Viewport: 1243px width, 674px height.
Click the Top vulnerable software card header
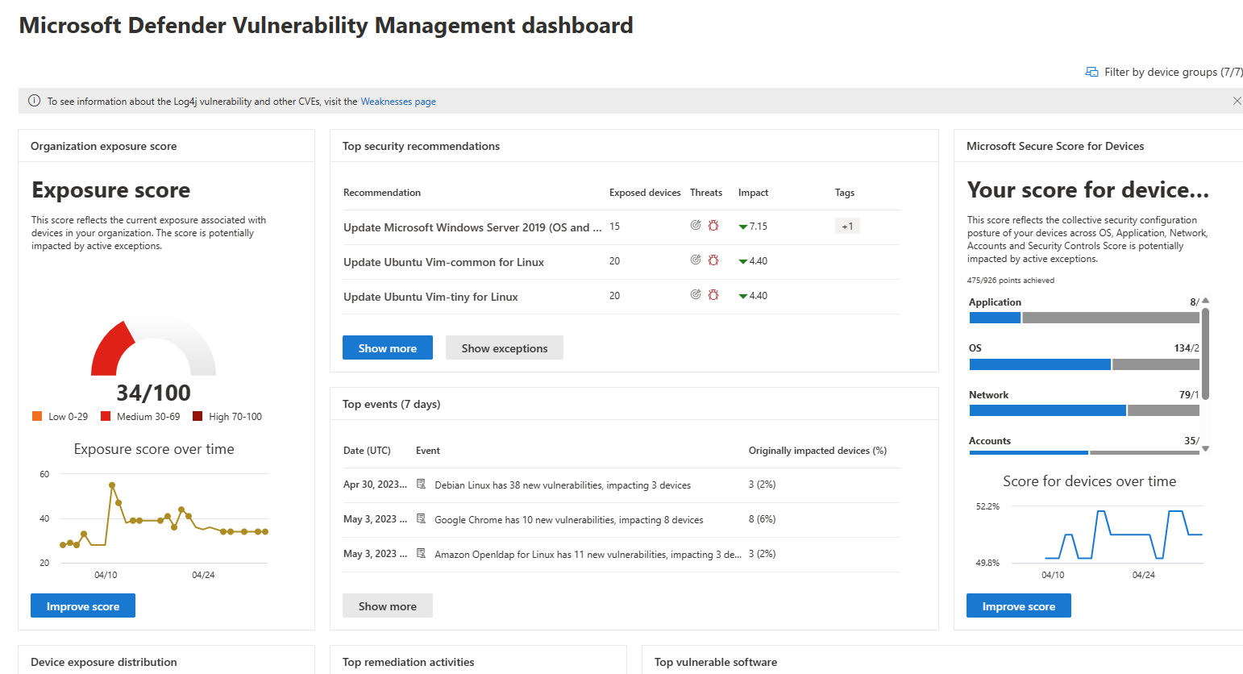[x=716, y=662]
